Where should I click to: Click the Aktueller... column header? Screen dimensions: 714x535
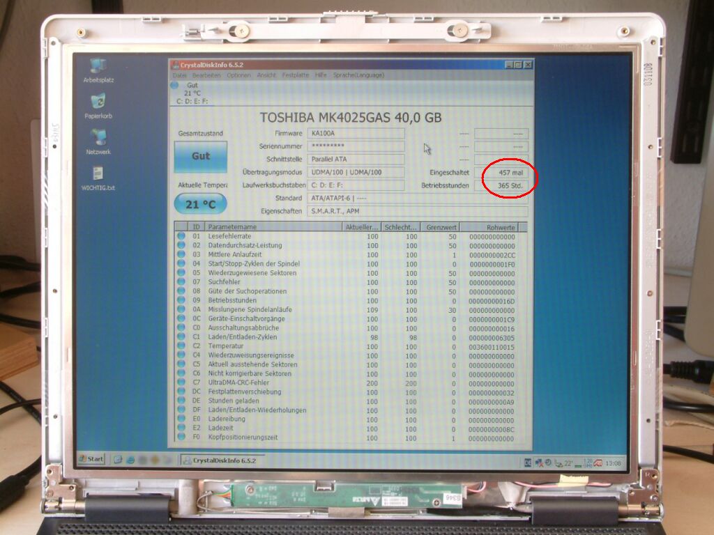362,227
